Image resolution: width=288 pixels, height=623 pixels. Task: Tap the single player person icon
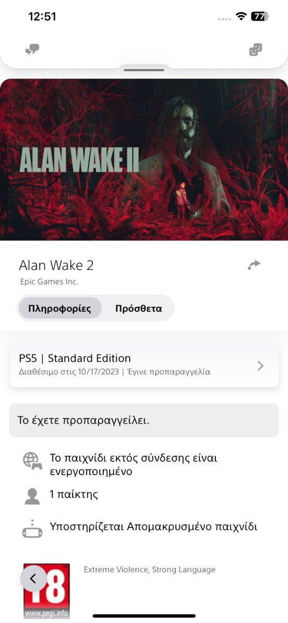coord(32,496)
